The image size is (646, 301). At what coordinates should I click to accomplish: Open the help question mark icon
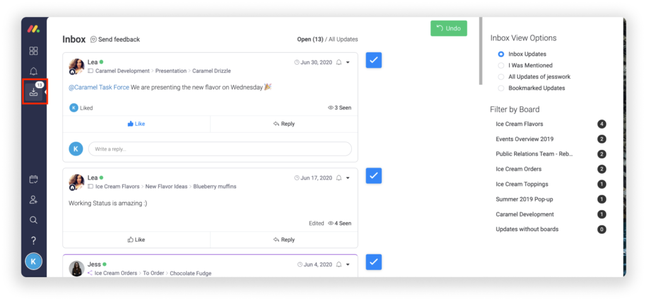34,241
